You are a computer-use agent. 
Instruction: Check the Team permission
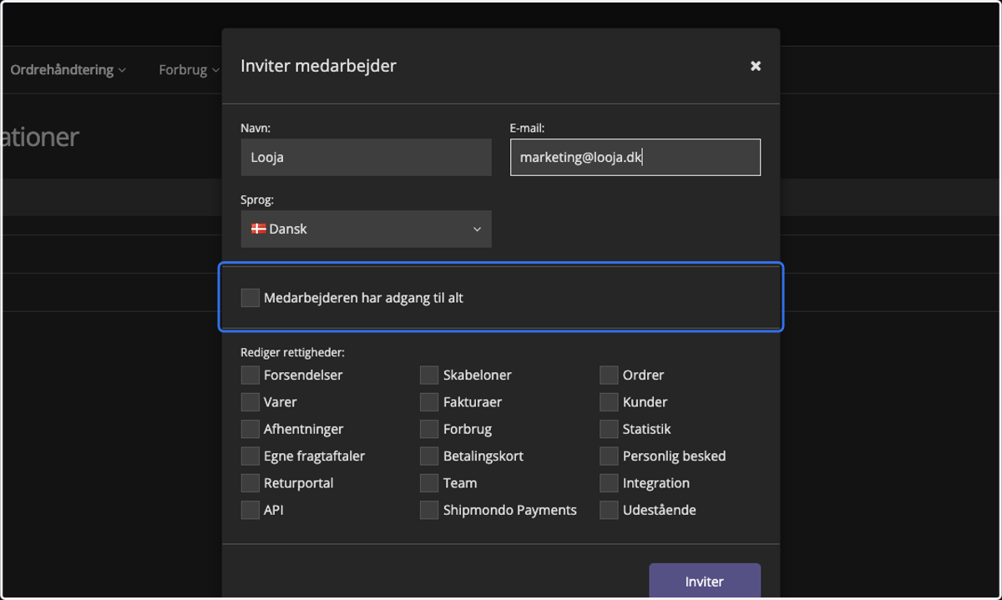point(429,482)
